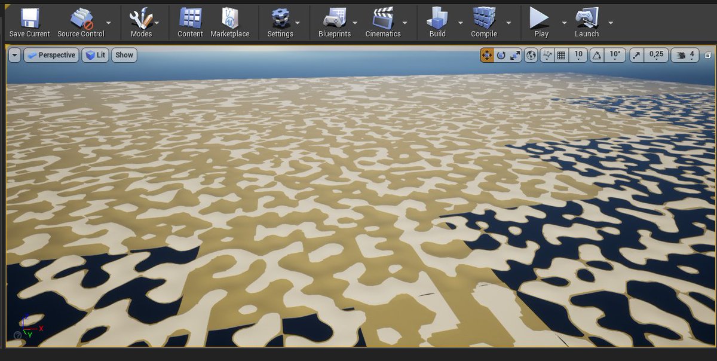
Task: Change the grid snap value of 10
Action: point(577,54)
